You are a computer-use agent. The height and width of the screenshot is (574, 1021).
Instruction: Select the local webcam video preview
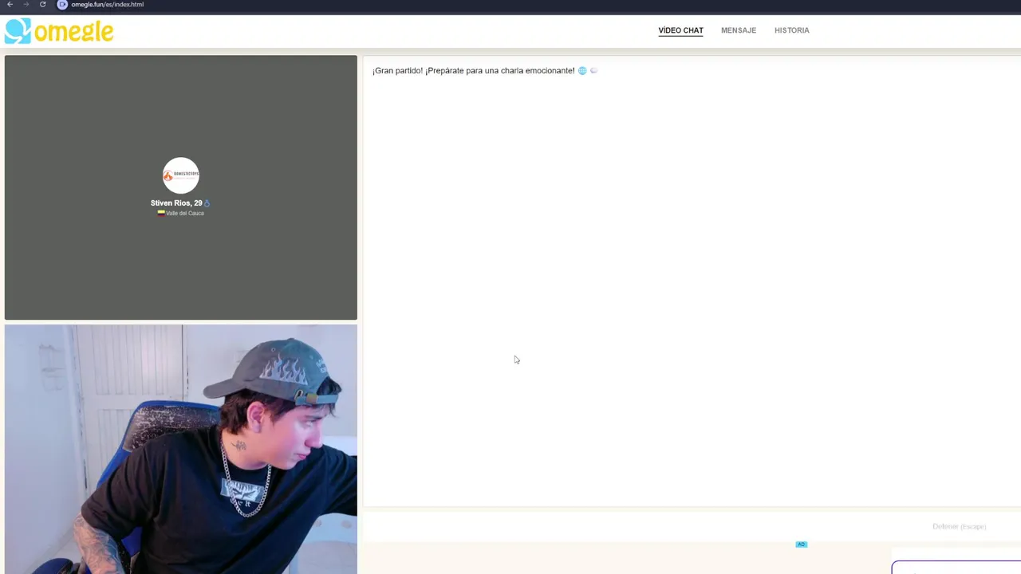pyautogui.click(x=181, y=449)
